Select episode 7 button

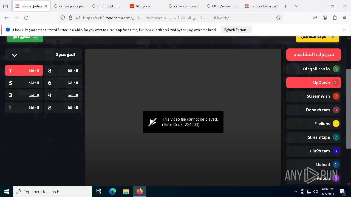(24, 70)
